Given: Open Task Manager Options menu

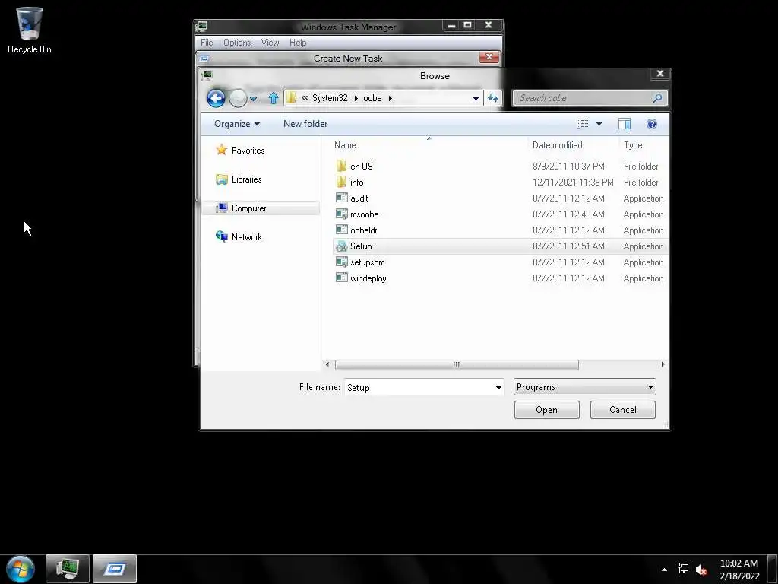Looking at the screenshot, I should pyautogui.click(x=237, y=43).
